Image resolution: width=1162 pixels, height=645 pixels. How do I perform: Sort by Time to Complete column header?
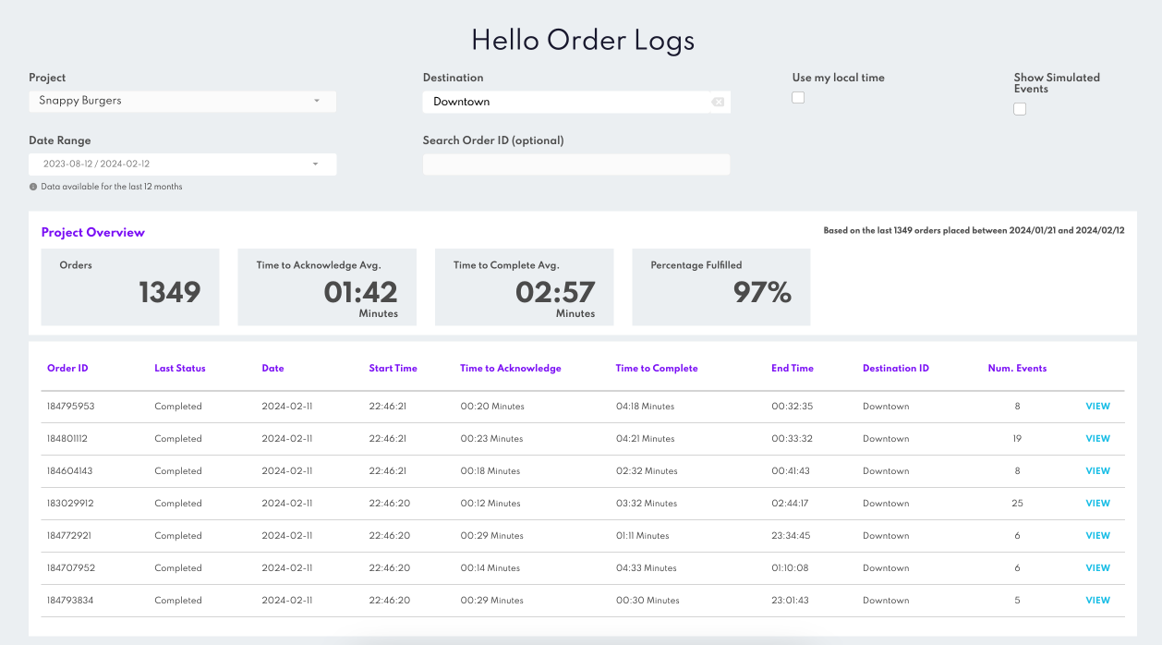[657, 368]
